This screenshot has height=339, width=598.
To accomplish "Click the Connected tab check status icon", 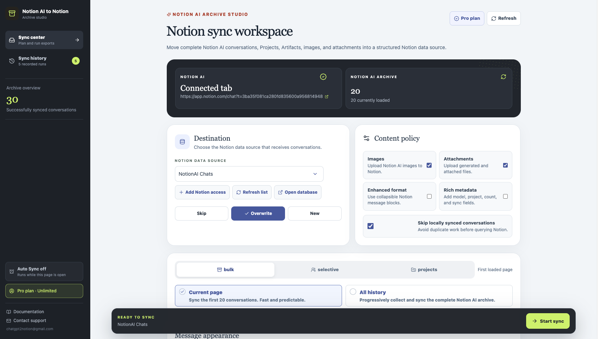I will pyautogui.click(x=323, y=77).
